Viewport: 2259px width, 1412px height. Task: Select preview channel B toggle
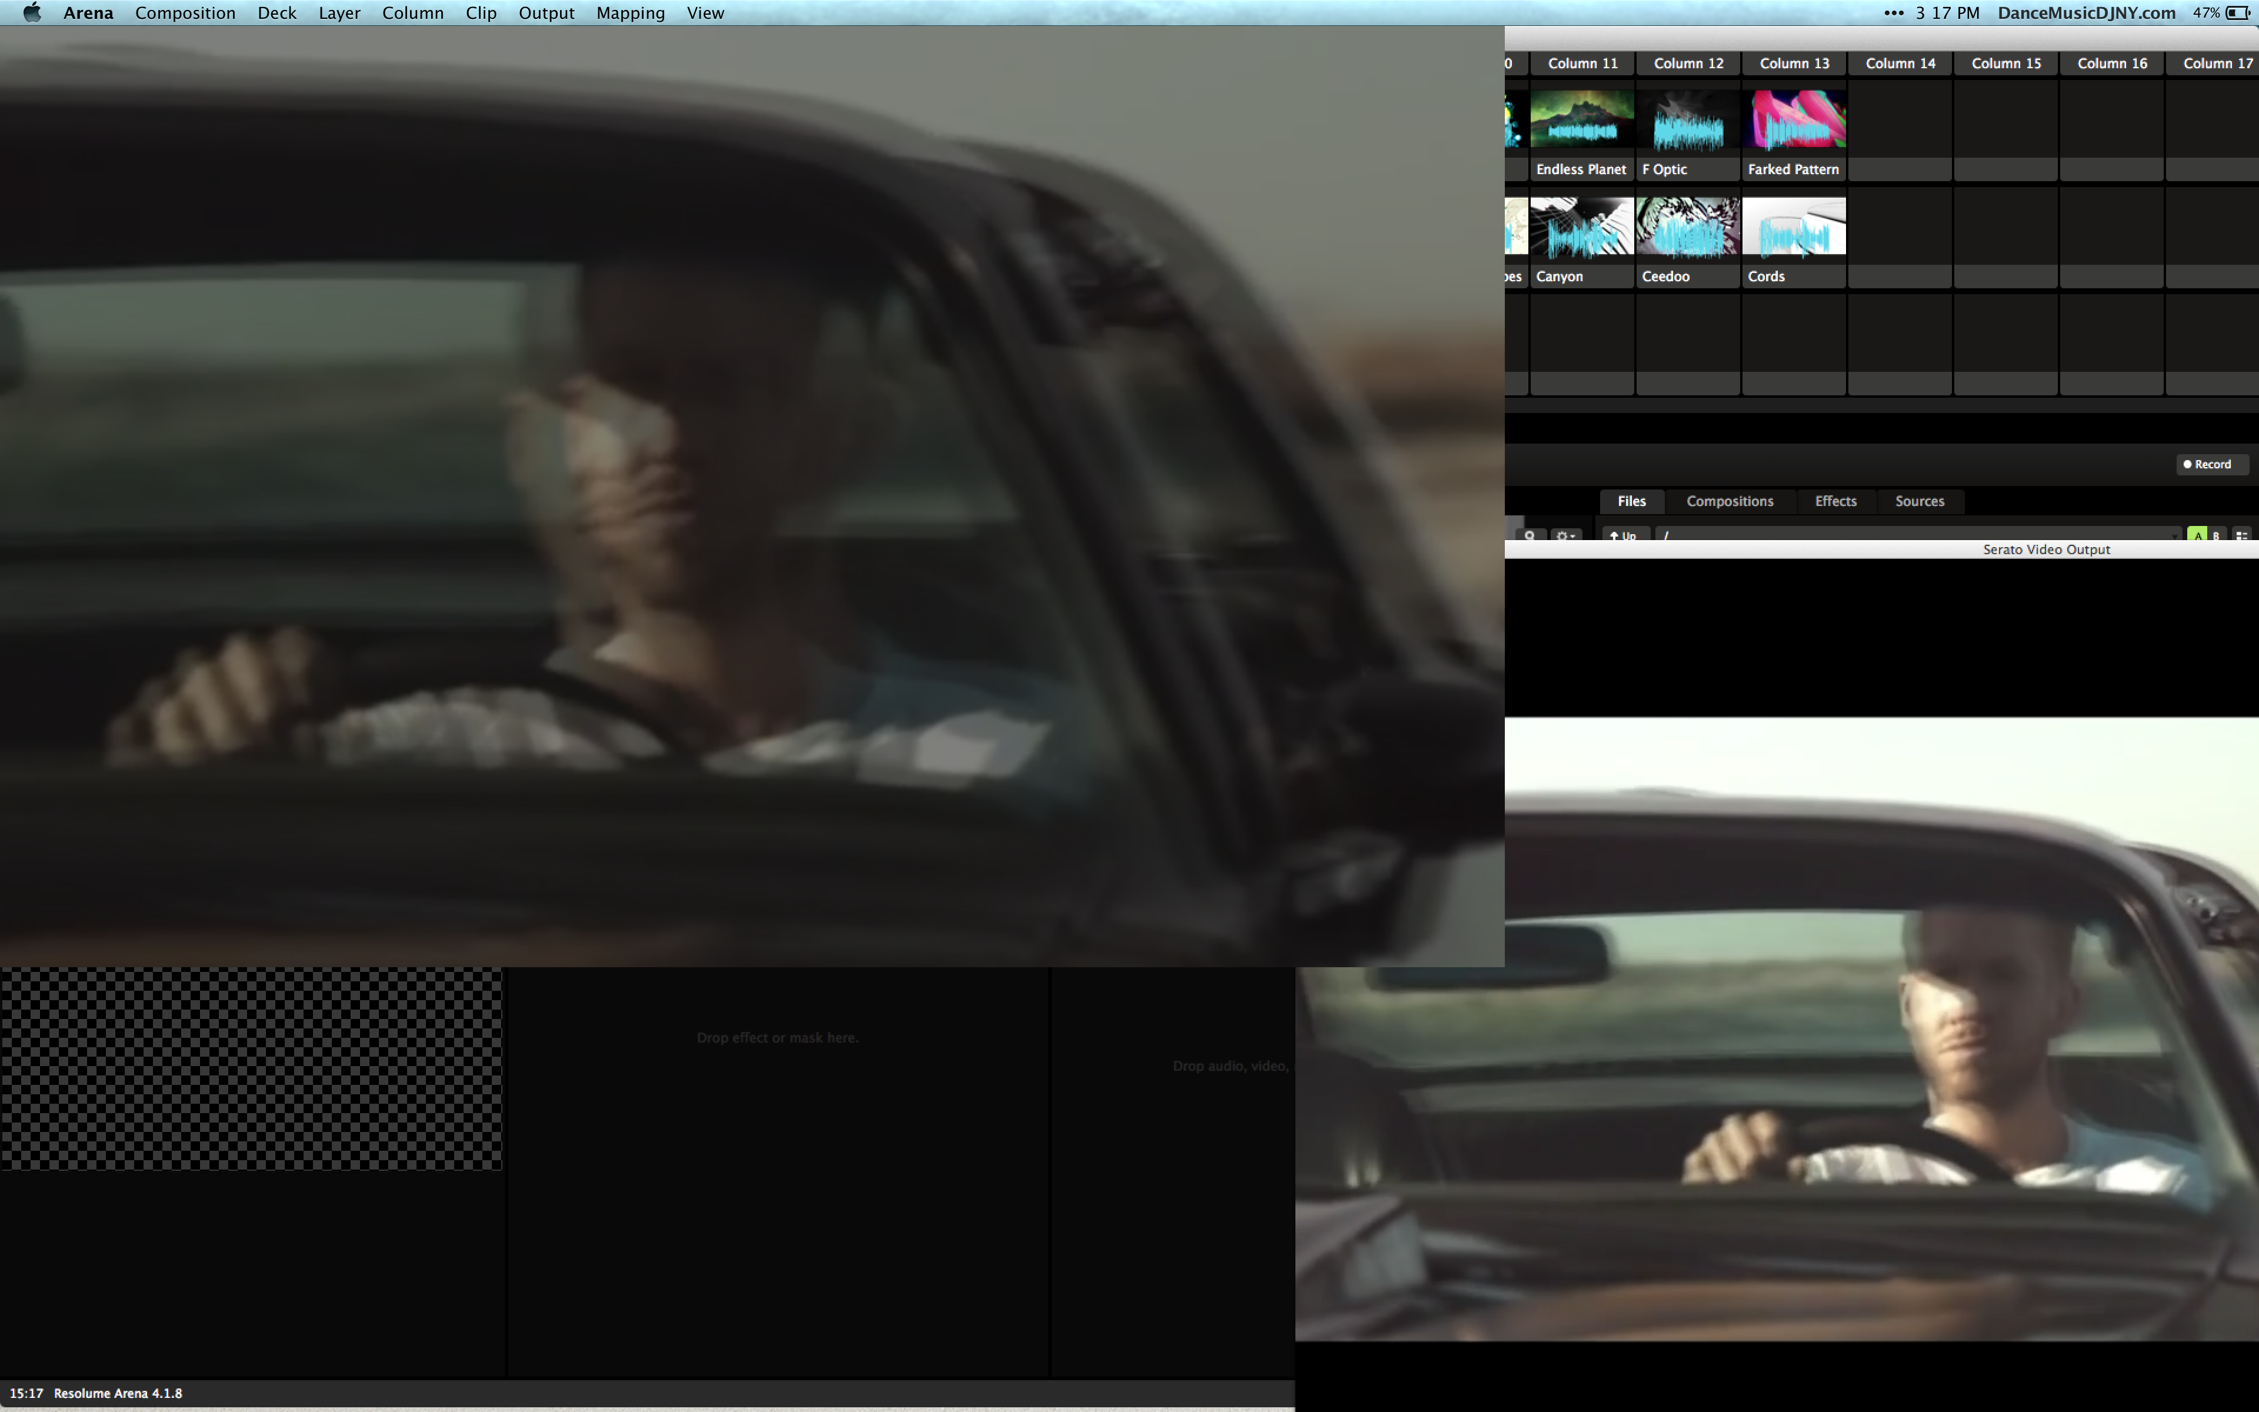coord(2216,535)
